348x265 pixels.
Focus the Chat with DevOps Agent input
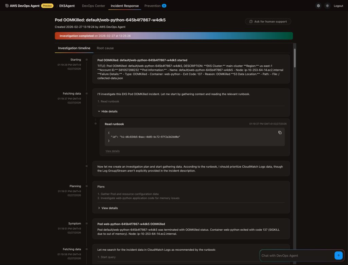296,255
